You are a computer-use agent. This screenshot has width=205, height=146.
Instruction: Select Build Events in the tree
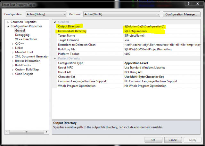23,65
